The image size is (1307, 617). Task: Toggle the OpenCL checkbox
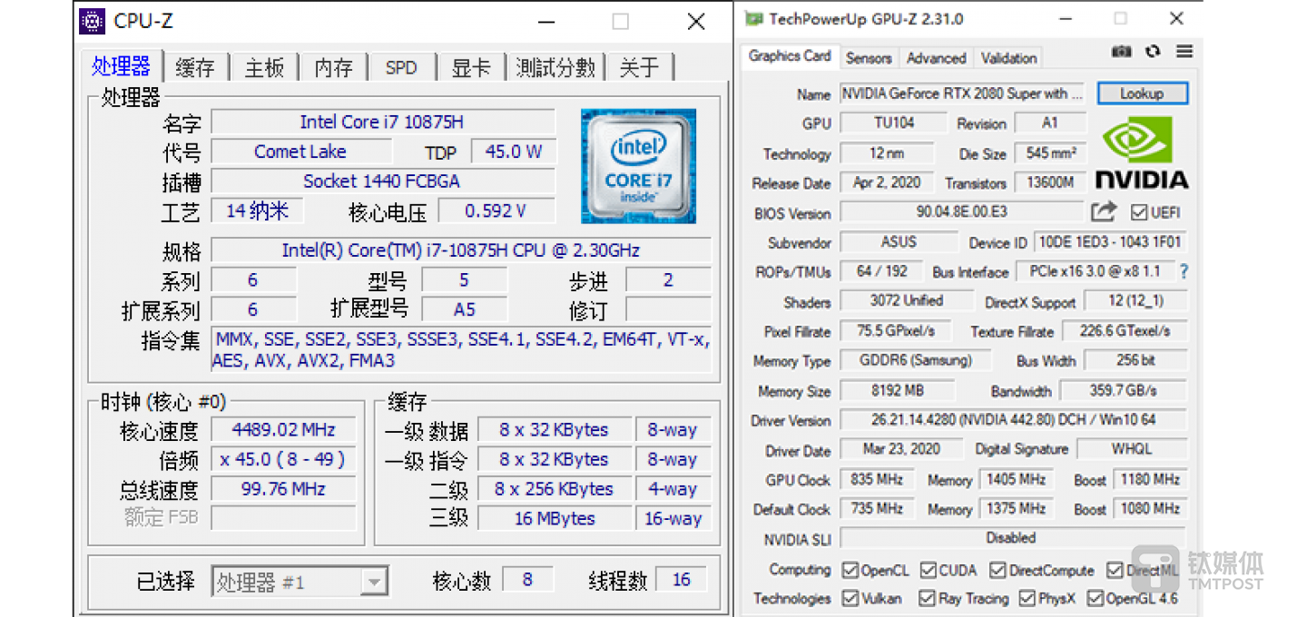(850, 571)
